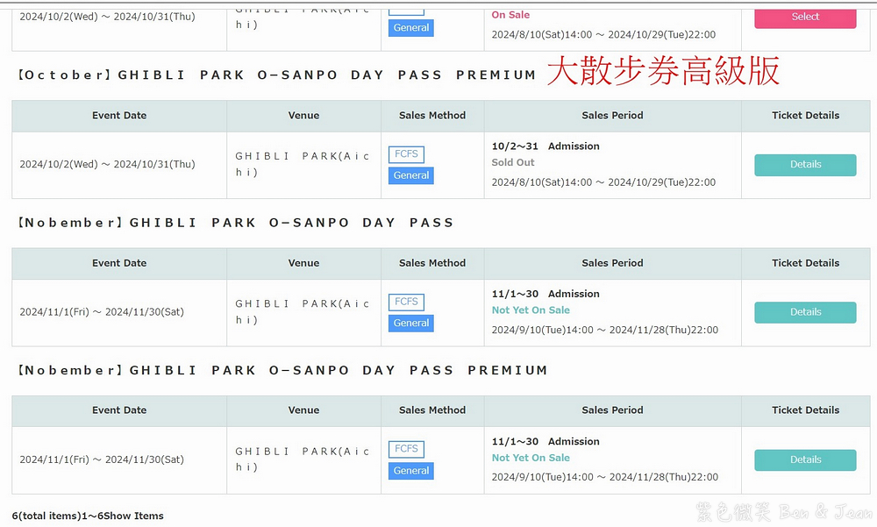The image size is (877, 527).
Task: Click Event Date header in October Premium table
Action: 119,116
